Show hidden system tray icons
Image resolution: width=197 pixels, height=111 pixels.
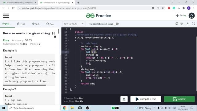click(155, 108)
